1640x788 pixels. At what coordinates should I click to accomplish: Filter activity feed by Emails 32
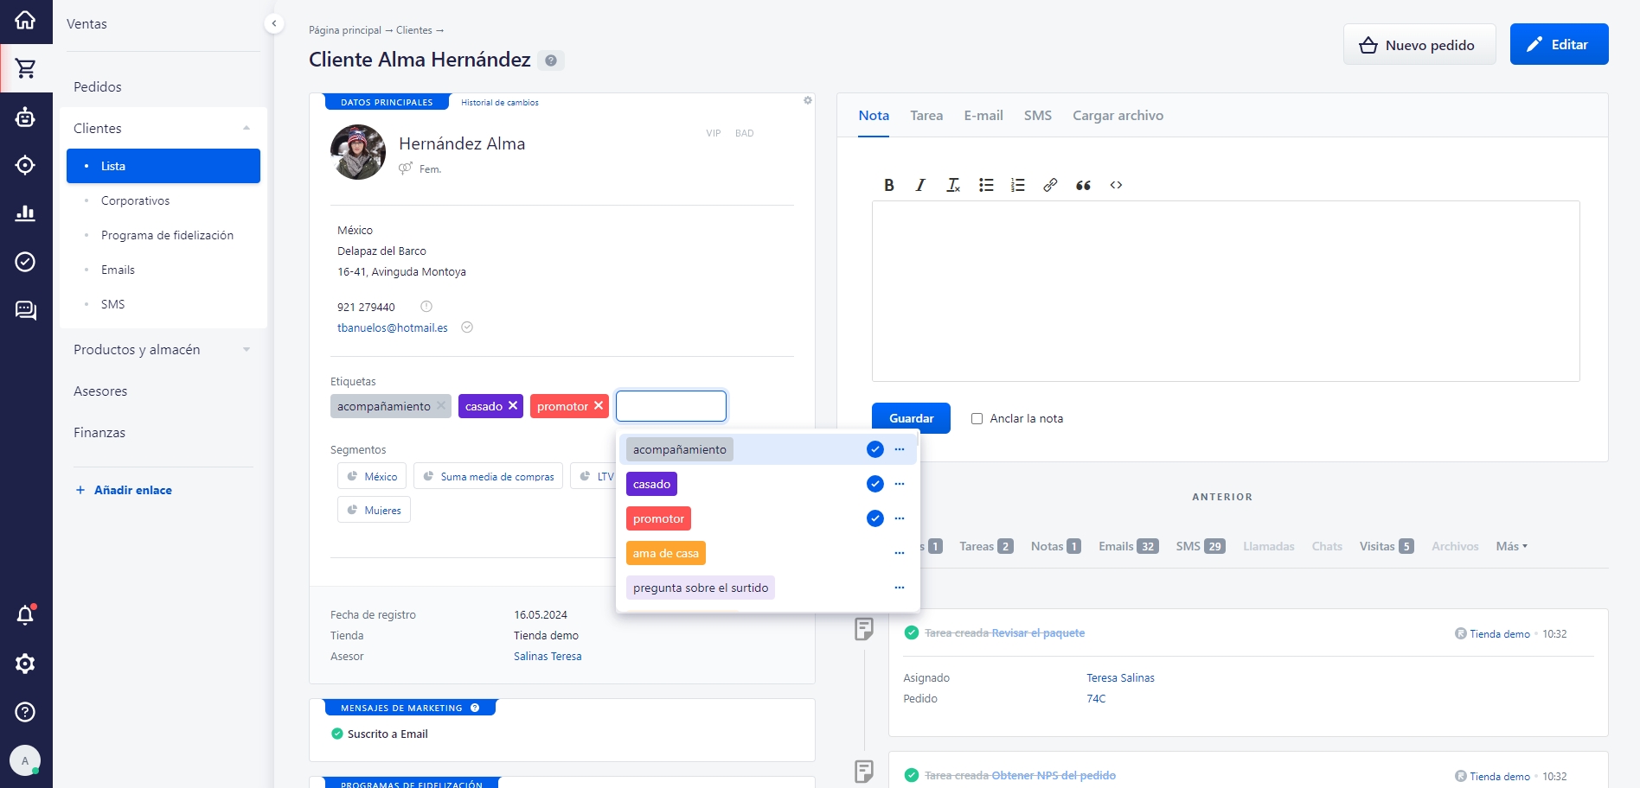pos(1128,546)
